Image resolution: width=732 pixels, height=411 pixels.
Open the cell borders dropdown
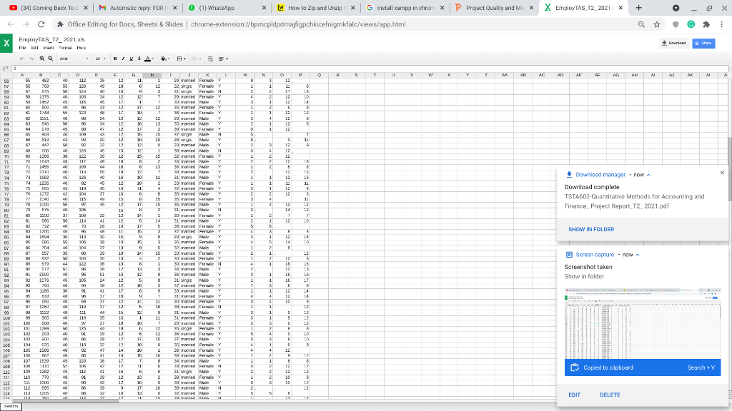tap(181, 59)
